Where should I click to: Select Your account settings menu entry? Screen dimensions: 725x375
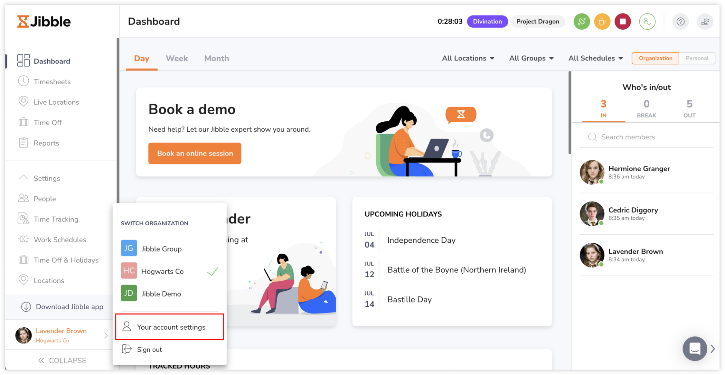(171, 327)
